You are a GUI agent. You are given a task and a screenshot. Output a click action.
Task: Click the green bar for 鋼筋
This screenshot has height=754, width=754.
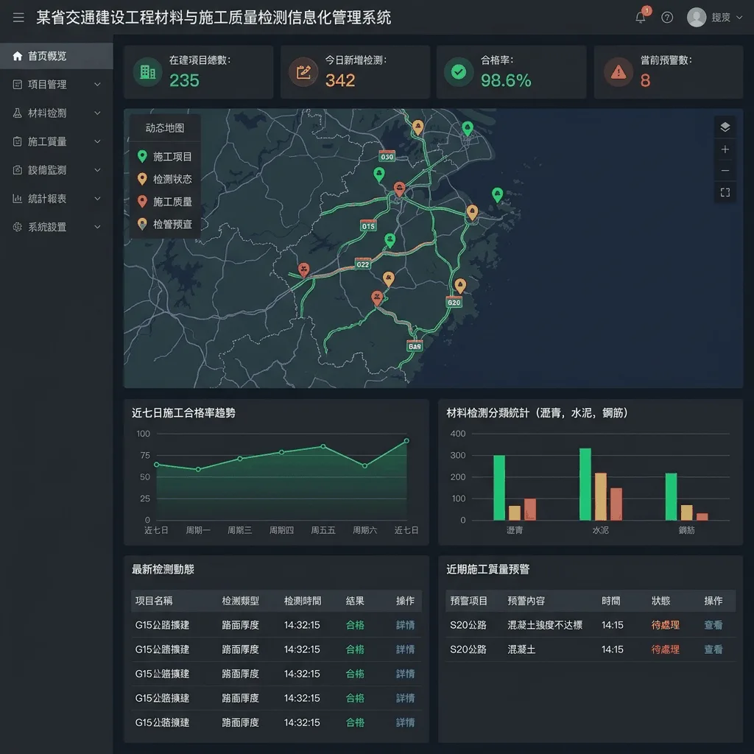[x=671, y=497]
